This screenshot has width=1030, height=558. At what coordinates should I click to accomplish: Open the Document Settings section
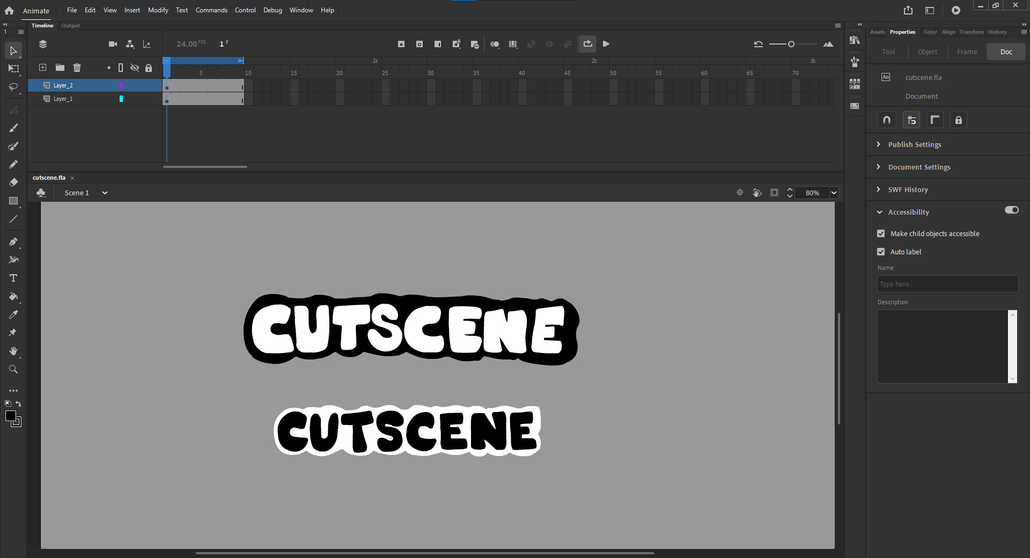coord(918,167)
